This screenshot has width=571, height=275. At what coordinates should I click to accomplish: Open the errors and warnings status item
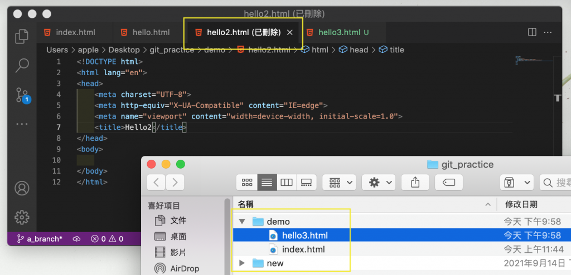pos(107,239)
